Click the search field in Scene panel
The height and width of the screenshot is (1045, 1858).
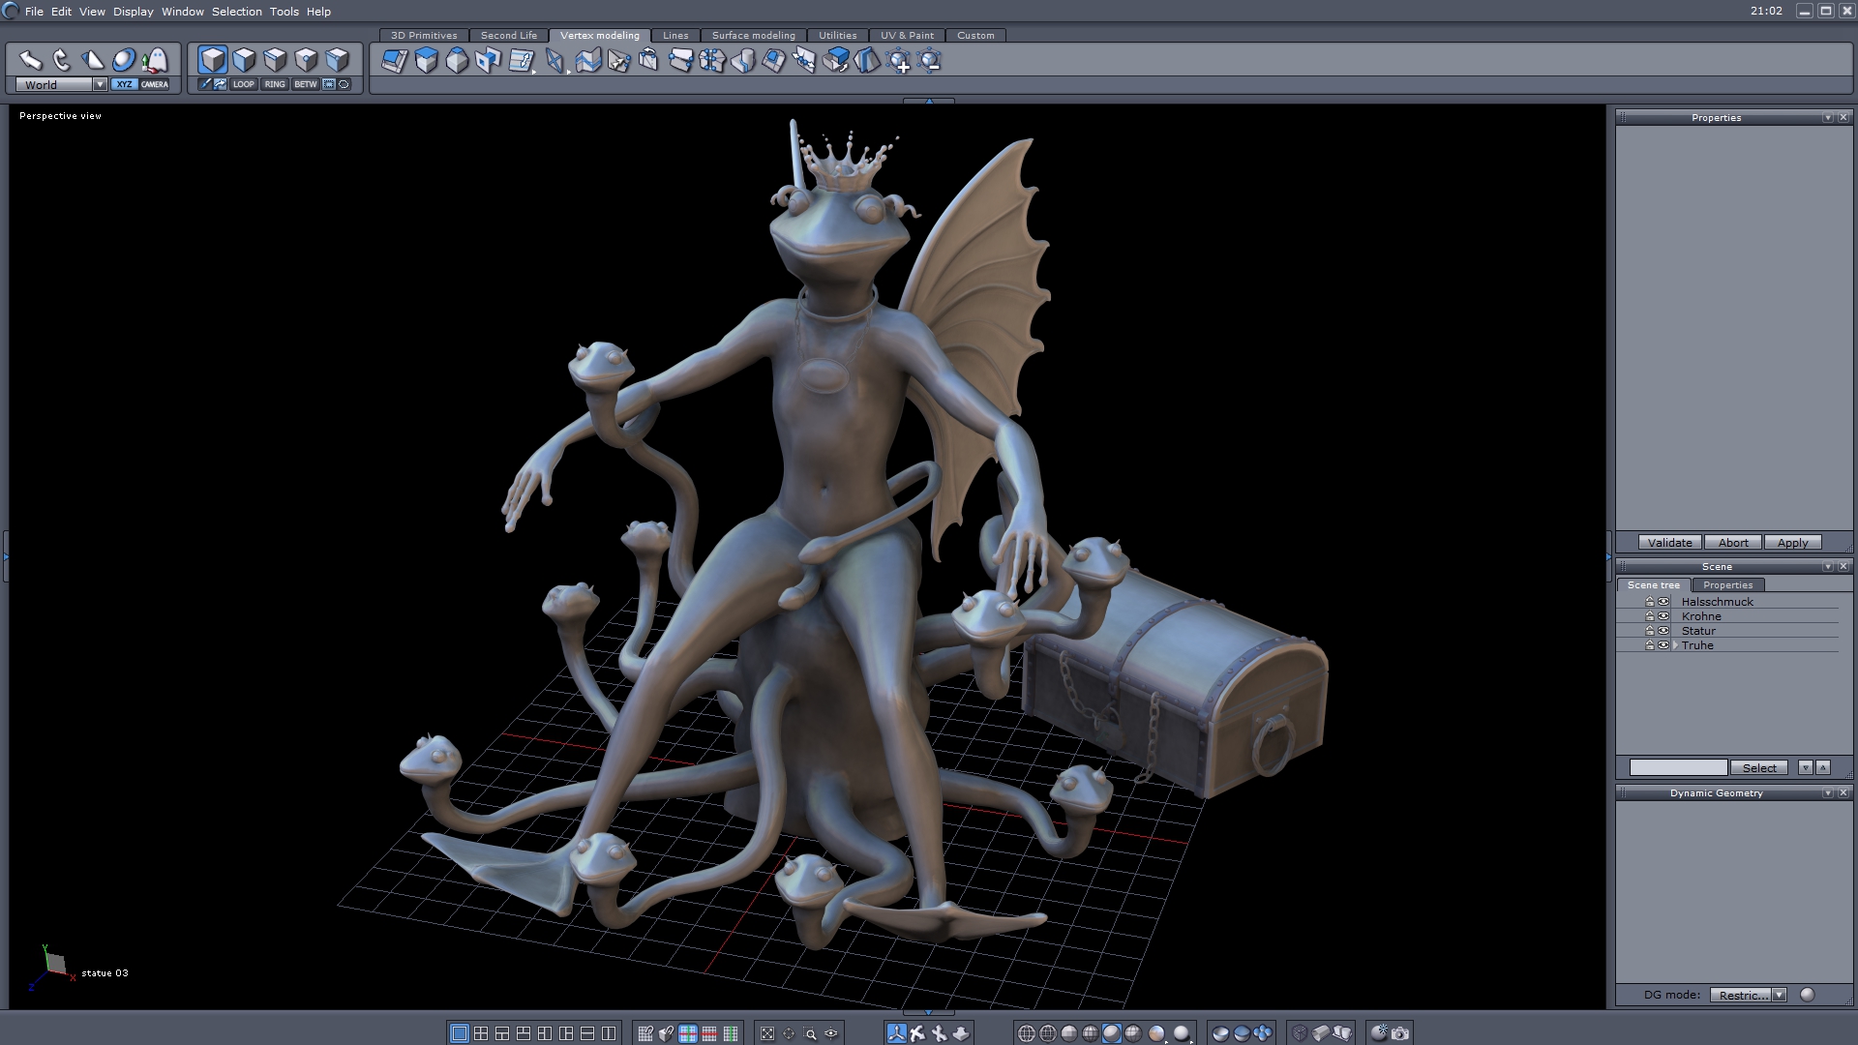pyautogui.click(x=1678, y=767)
